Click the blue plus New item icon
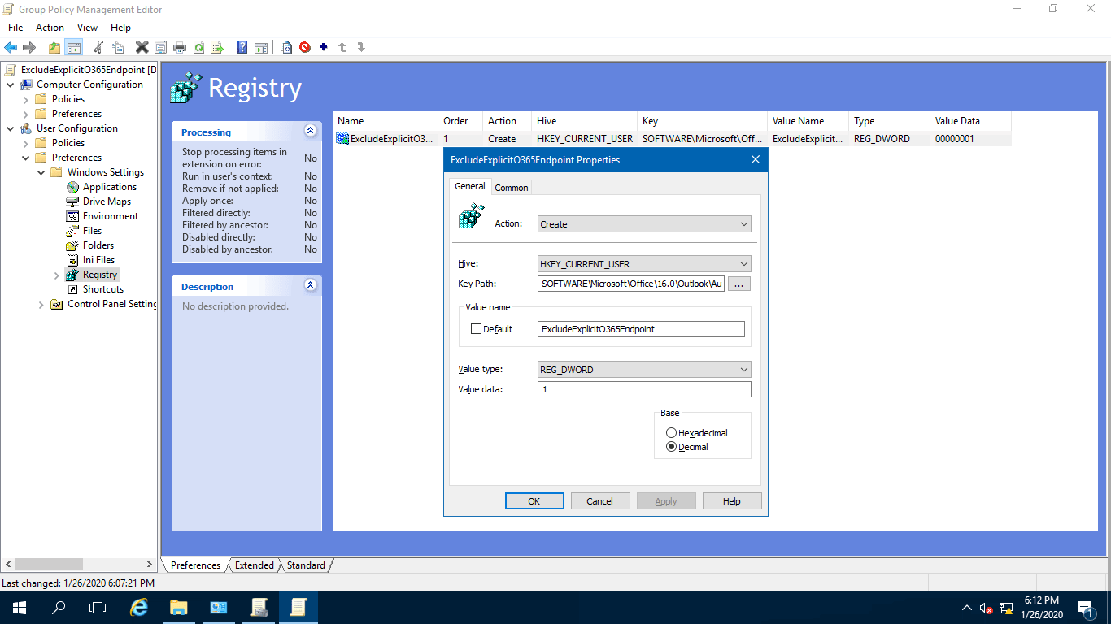 point(324,47)
